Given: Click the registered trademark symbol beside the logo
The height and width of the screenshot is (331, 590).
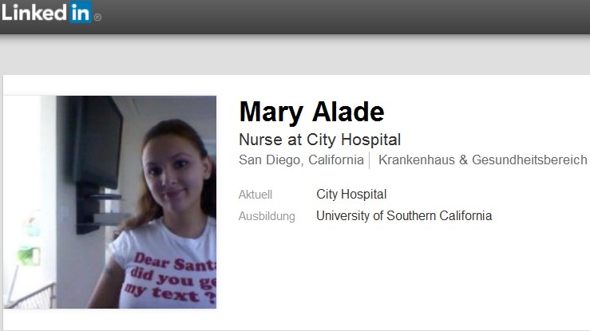Looking at the screenshot, I should pyautogui.click(x=97, y=18).
